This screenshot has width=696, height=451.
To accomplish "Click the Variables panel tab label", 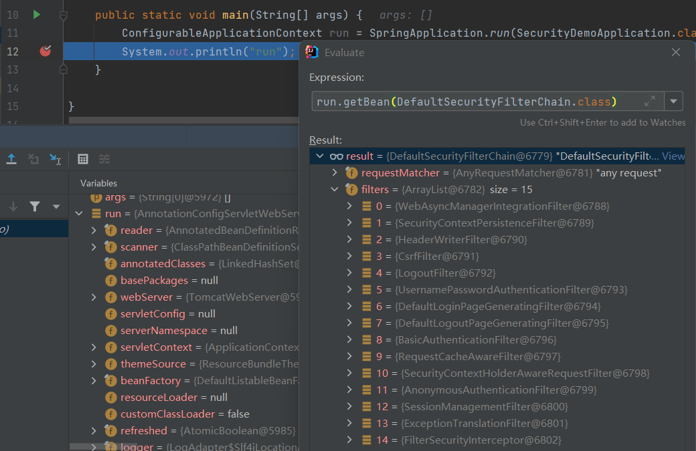I will click(x=98, y=184).
